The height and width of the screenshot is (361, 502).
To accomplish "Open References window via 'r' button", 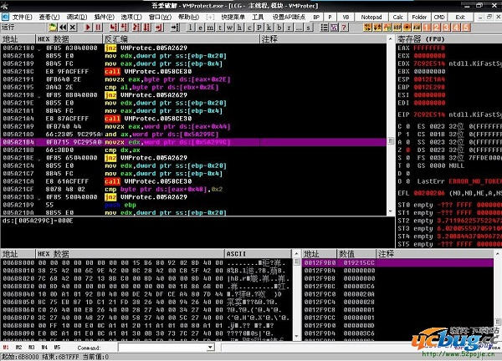I will click(289, 28).
